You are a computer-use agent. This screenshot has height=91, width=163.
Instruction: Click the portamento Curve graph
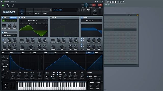coord(98,86)
